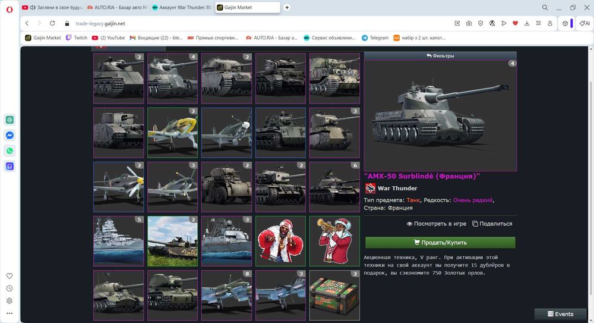Image resolution: width=594 pixels, height=323 pixels.
Task: Click the red heart bookmark icon
Action: 515,23
